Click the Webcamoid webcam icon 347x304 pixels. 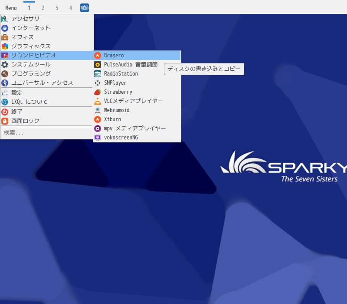click(x=98, y=110)
